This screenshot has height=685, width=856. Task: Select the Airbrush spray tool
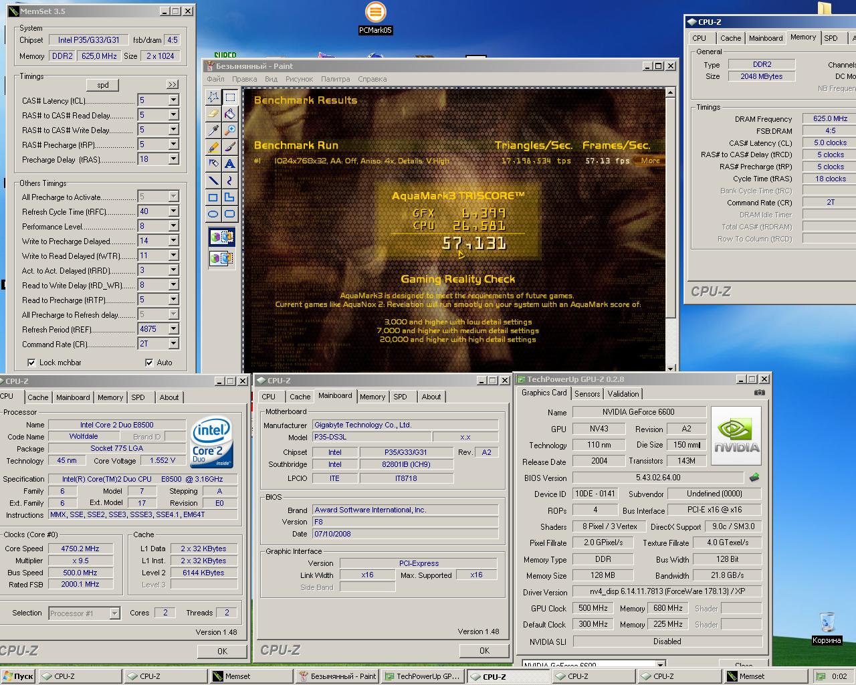tap(213, 164)
